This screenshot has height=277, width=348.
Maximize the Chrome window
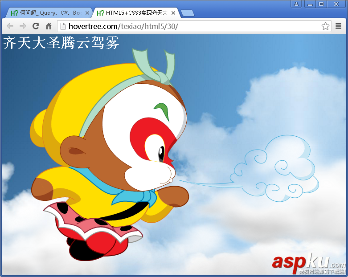click(x=321, y=4)
